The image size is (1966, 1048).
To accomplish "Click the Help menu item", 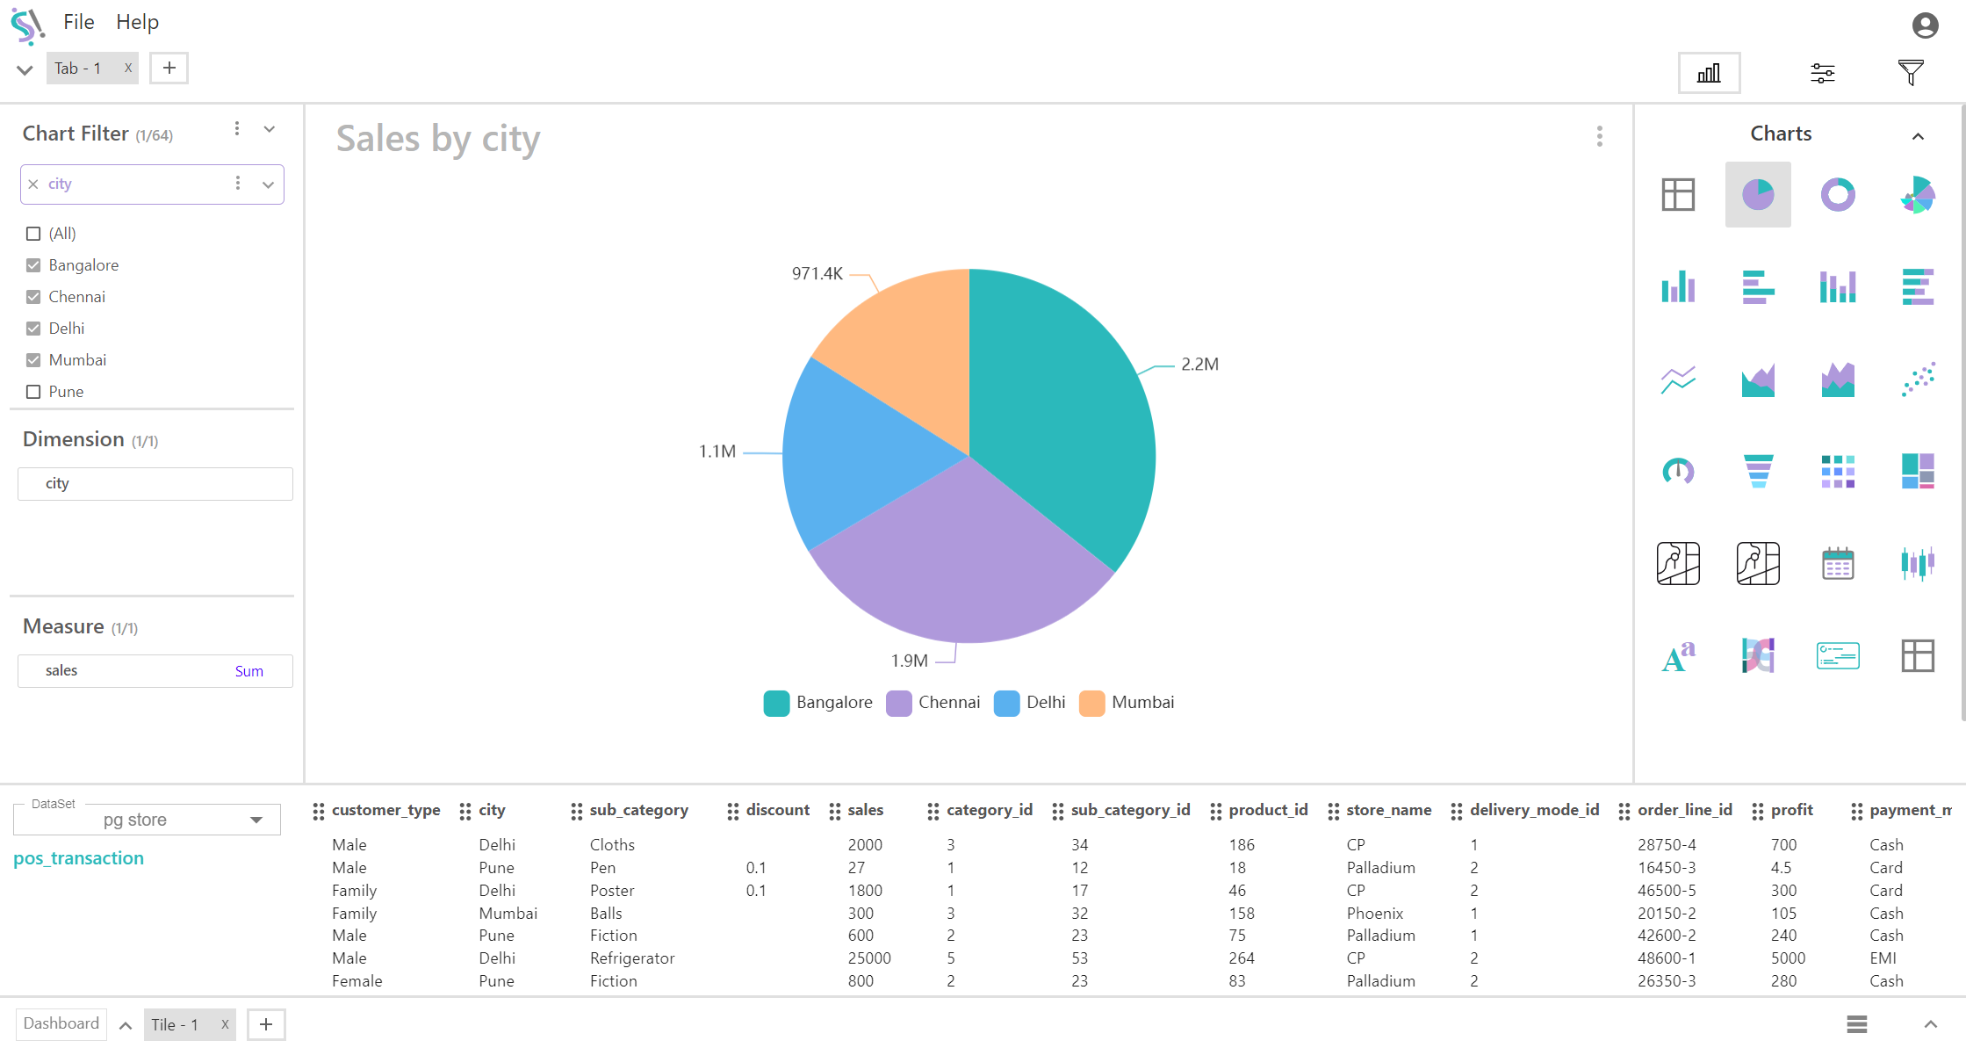I will point(135,21).
